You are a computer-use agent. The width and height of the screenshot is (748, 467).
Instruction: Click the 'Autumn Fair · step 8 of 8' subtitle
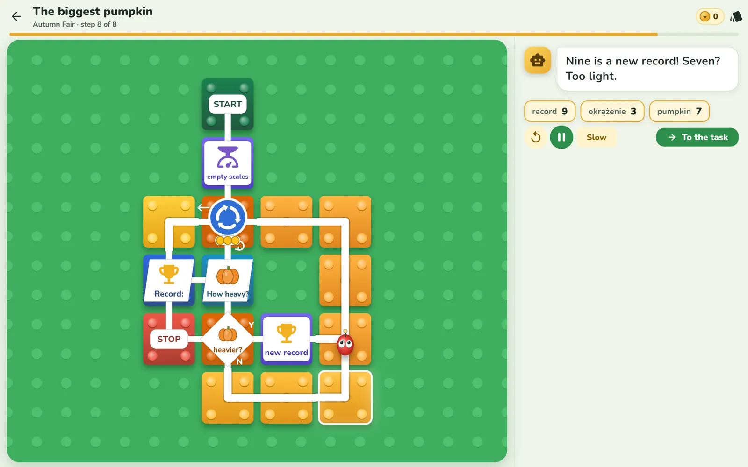pyautogui.click(x=75, y=24)
